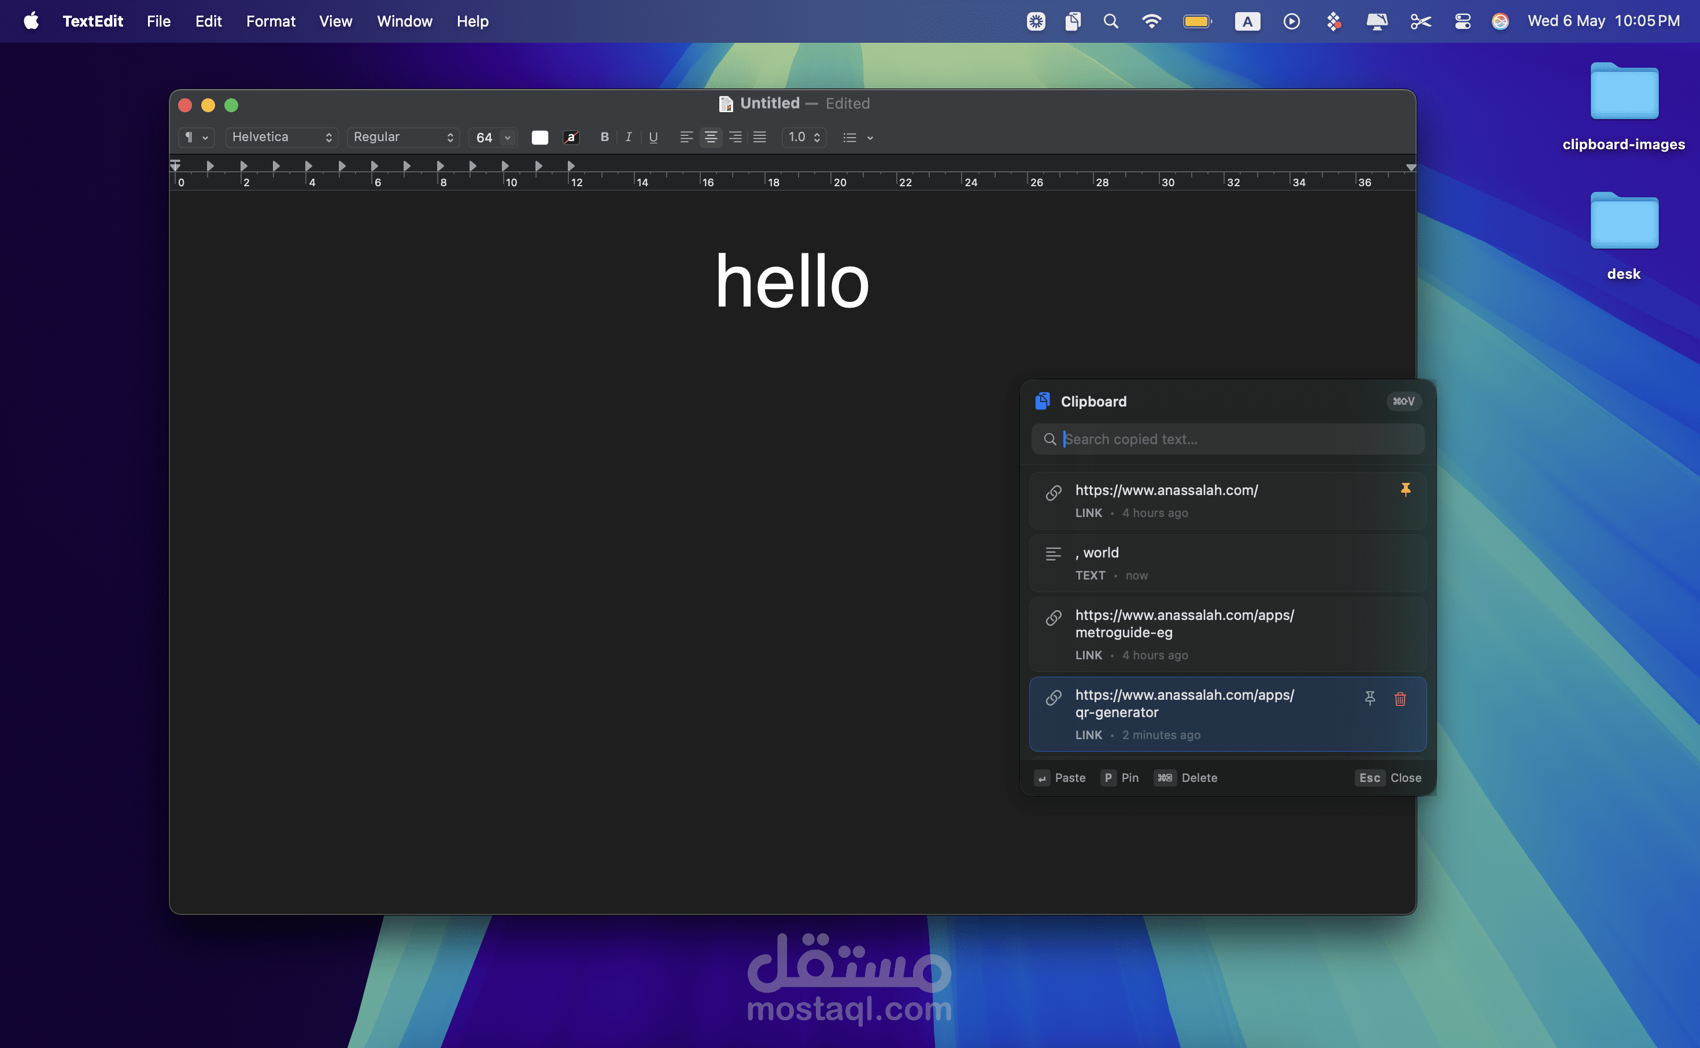Pin the qr-generator link entry
1700x1048 pixels.
[1370, 699]
